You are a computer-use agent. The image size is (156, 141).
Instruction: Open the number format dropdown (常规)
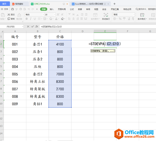pyautogui.click(x=134, y=15)
